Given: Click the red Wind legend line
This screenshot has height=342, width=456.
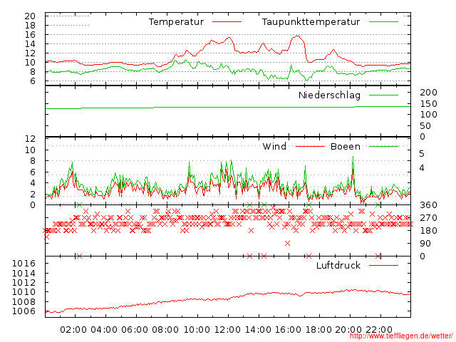Looking at the screenshot, I should (x=310, y=146).
